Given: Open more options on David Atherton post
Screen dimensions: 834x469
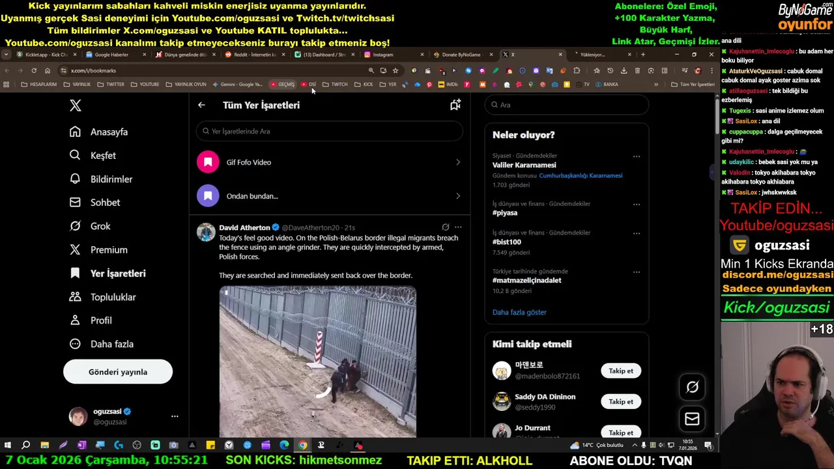Looking at the screenshot, I should click(x=458, y=227).
